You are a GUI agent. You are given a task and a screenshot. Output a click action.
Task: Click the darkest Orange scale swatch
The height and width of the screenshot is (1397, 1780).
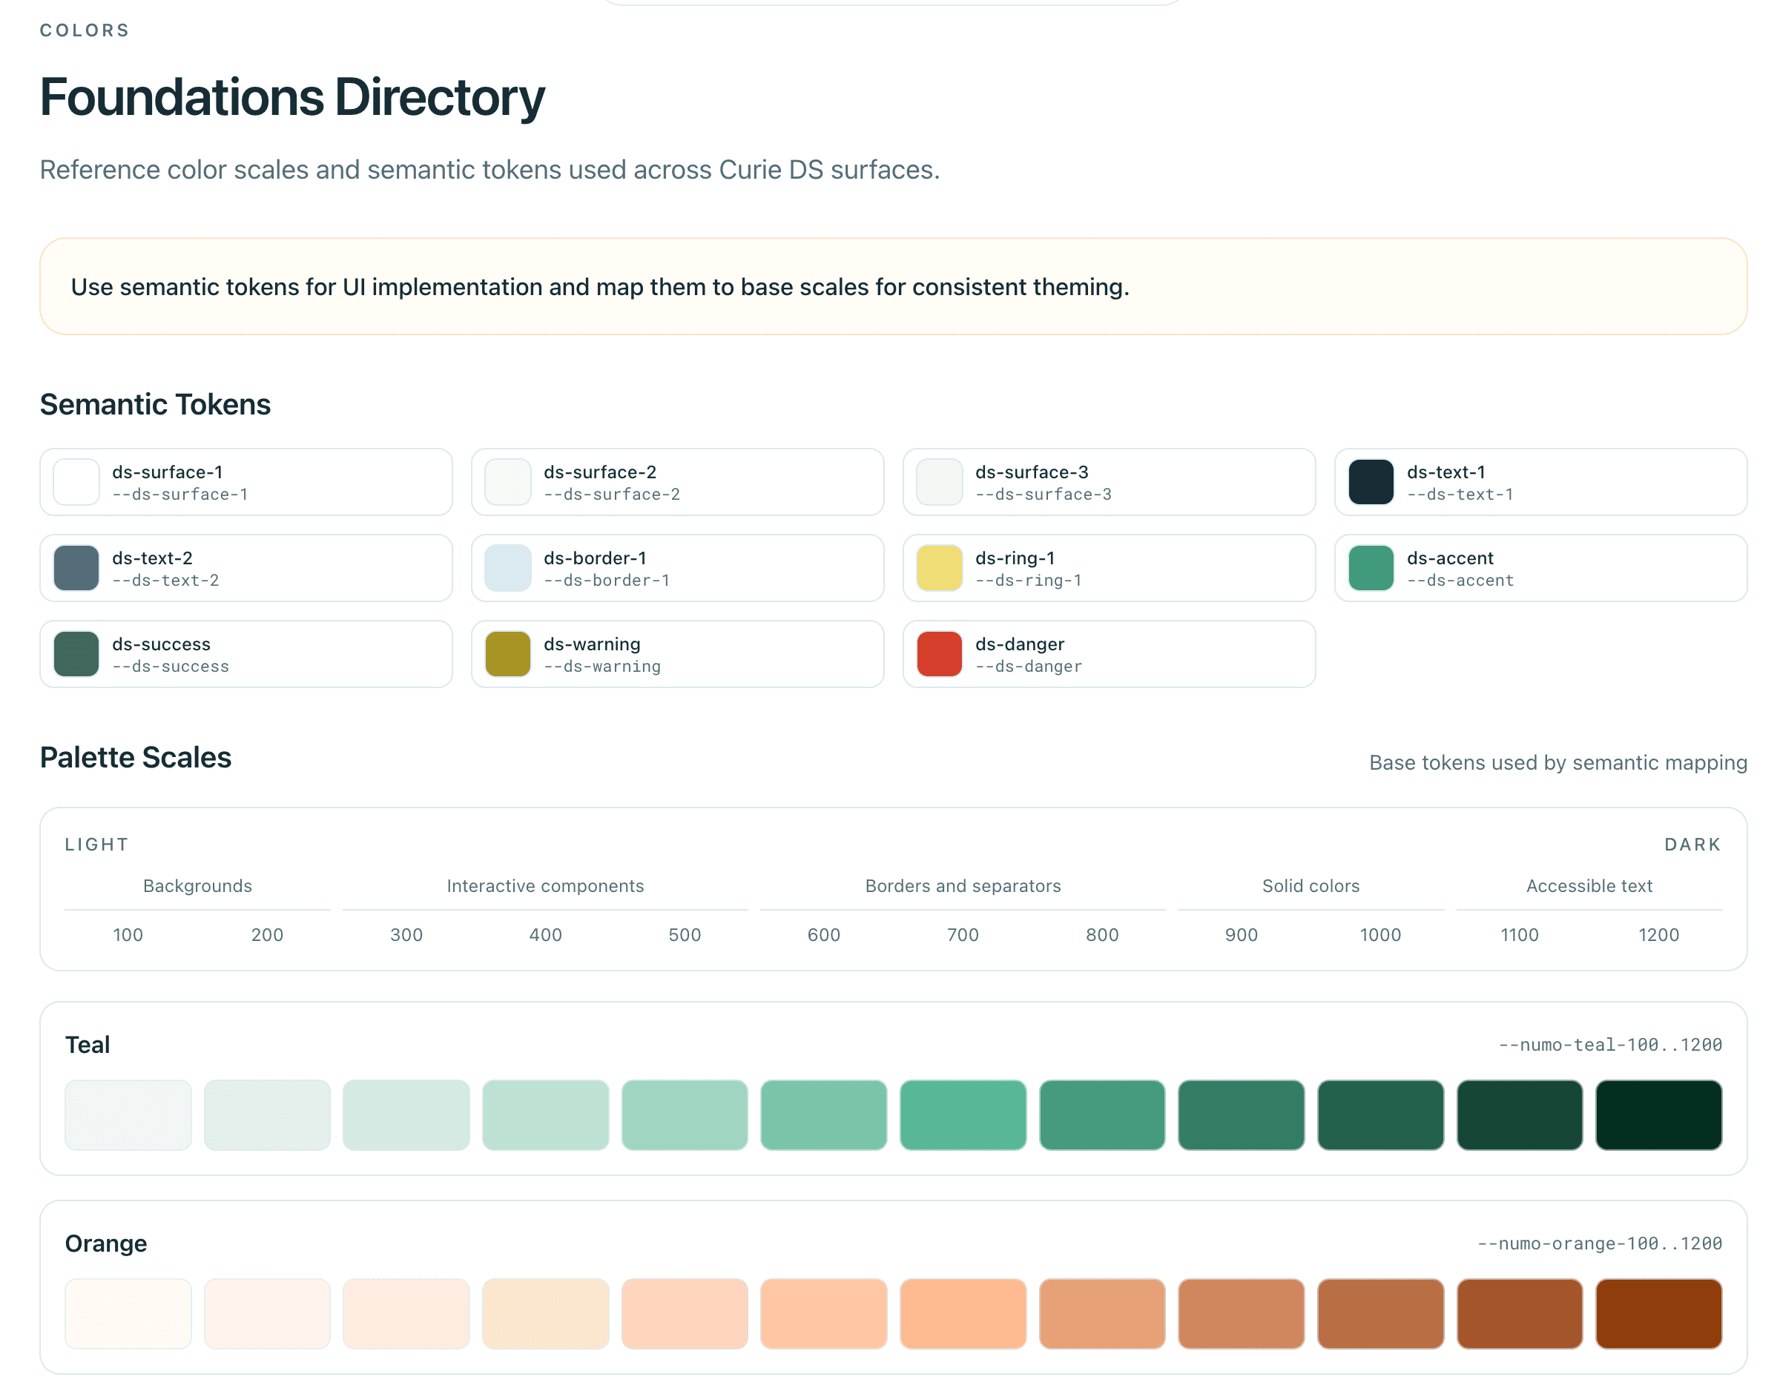coord(1659,1313)
